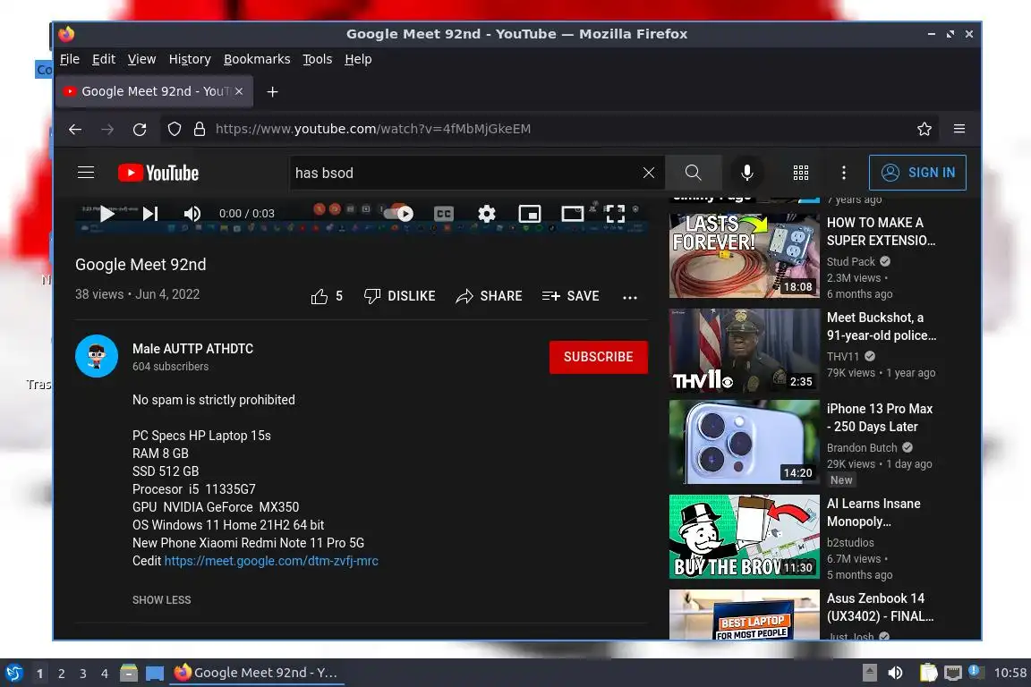Play the Google Meet 92nd video
Viewport: 1031px width, 687px height.
(x=107, y=214)
